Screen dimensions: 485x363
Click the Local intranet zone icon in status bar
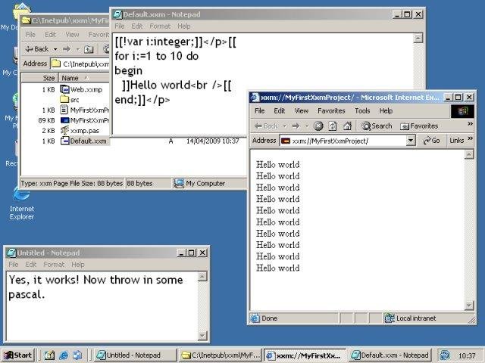tap(389, 318)
